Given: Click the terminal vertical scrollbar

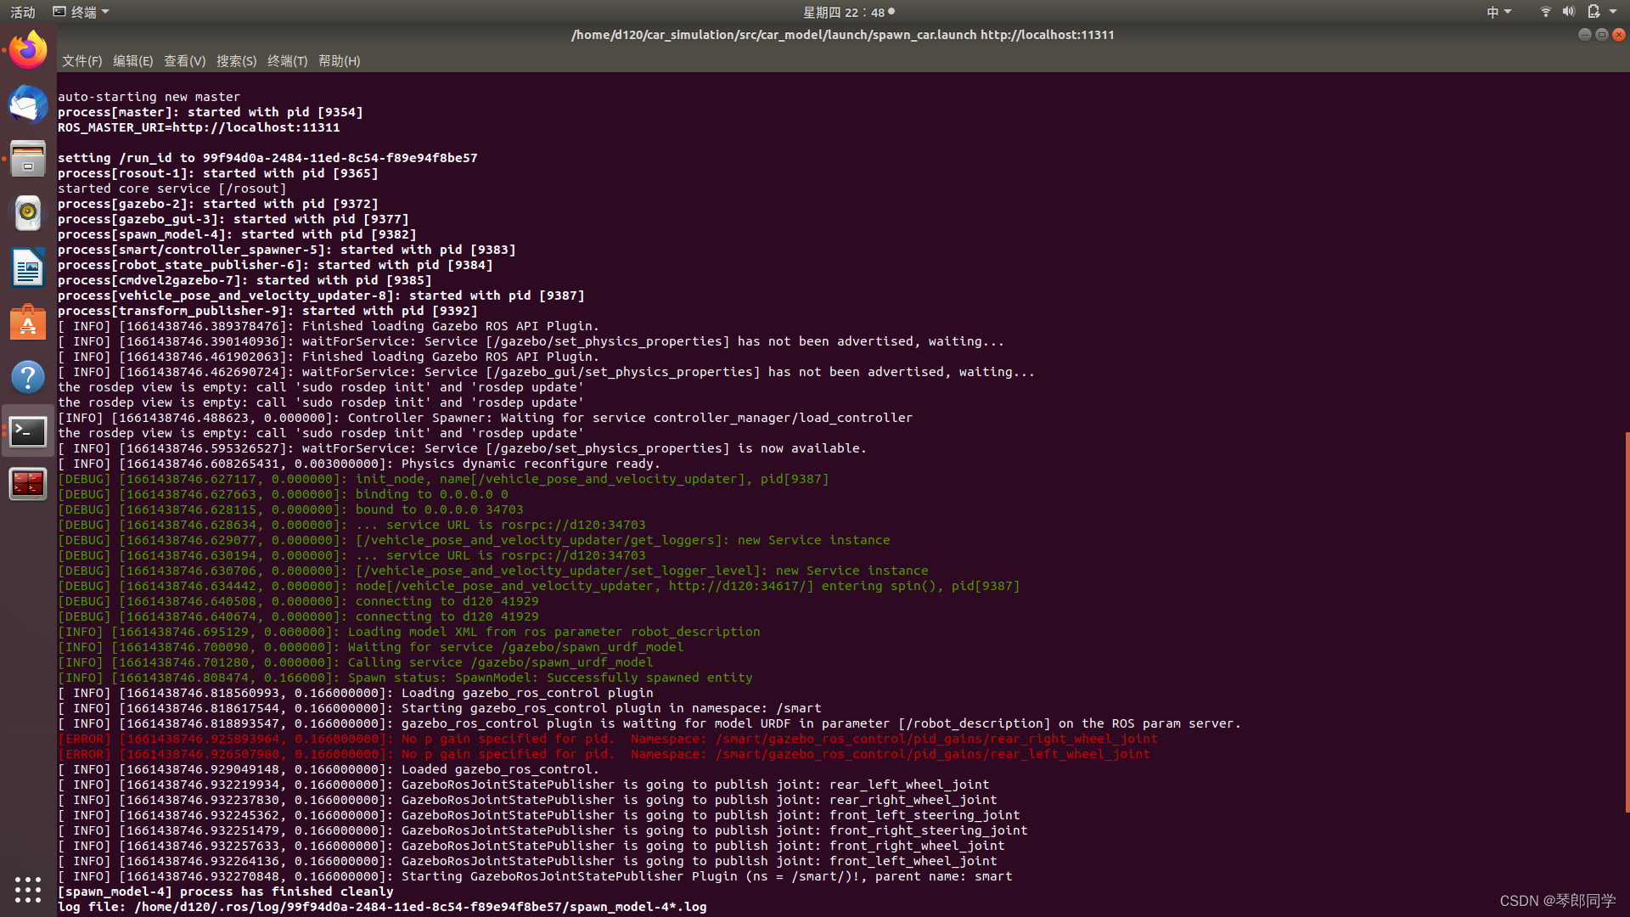Looking at the screenshot, I should pos(1627,620).
